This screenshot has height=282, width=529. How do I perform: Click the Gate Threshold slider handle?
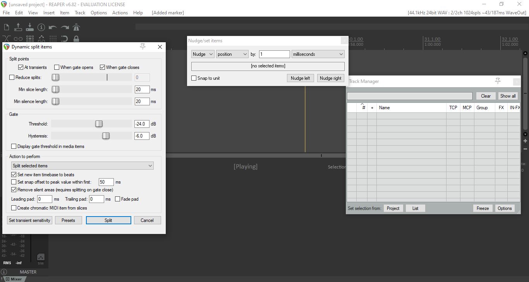[99, 124]
